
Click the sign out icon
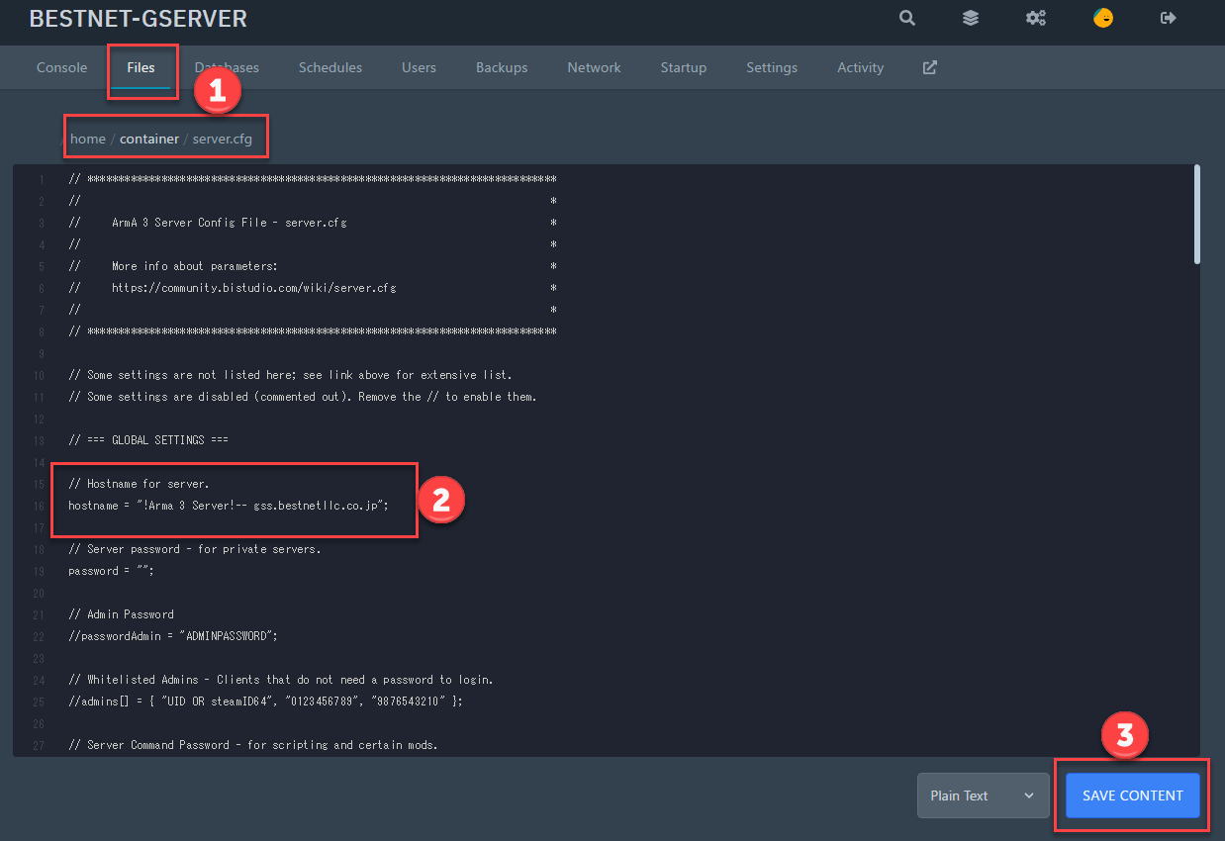click(1169, 18)
